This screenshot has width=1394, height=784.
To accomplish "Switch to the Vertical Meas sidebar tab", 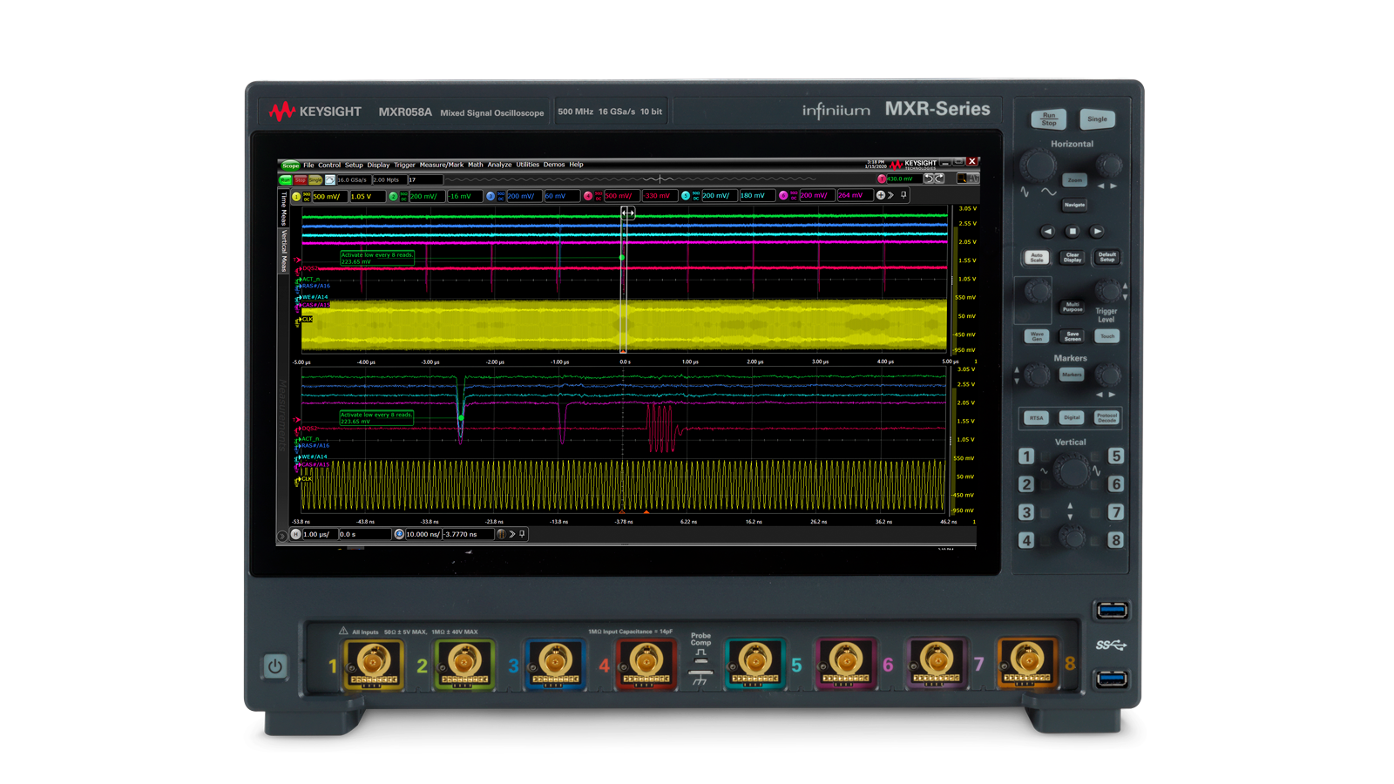I will (283, 250).
